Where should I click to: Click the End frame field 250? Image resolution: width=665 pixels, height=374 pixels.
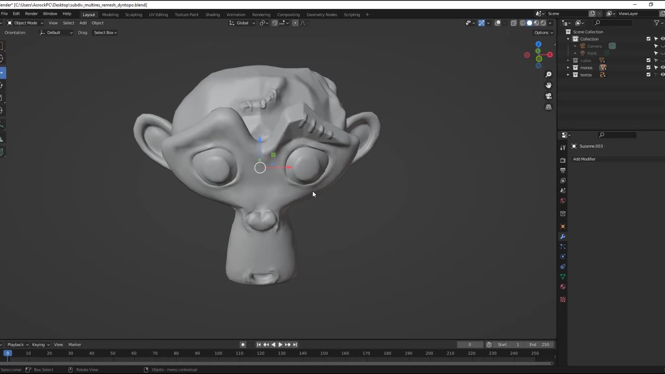[539, 345]
